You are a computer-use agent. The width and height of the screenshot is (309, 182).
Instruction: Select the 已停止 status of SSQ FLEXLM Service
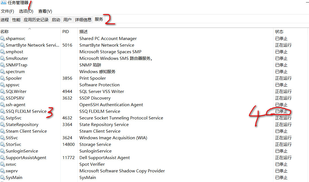coord(281,111)
